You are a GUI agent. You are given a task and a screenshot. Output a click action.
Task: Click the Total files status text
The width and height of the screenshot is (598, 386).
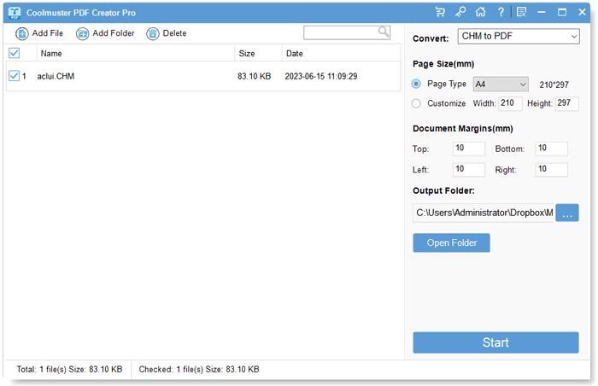pyautogui.click(x=69, y=369)
